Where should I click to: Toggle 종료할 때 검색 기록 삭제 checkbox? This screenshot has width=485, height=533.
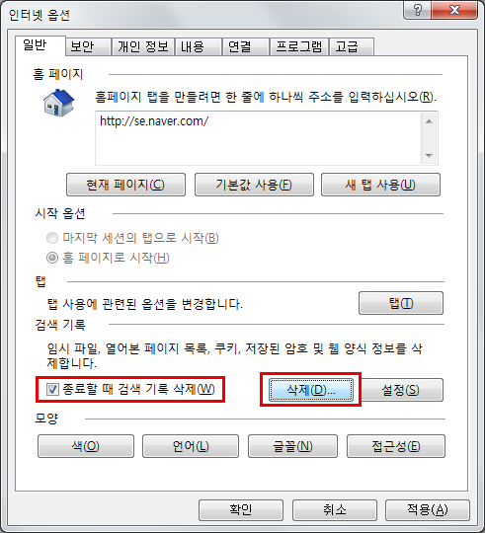click(52, 389)
